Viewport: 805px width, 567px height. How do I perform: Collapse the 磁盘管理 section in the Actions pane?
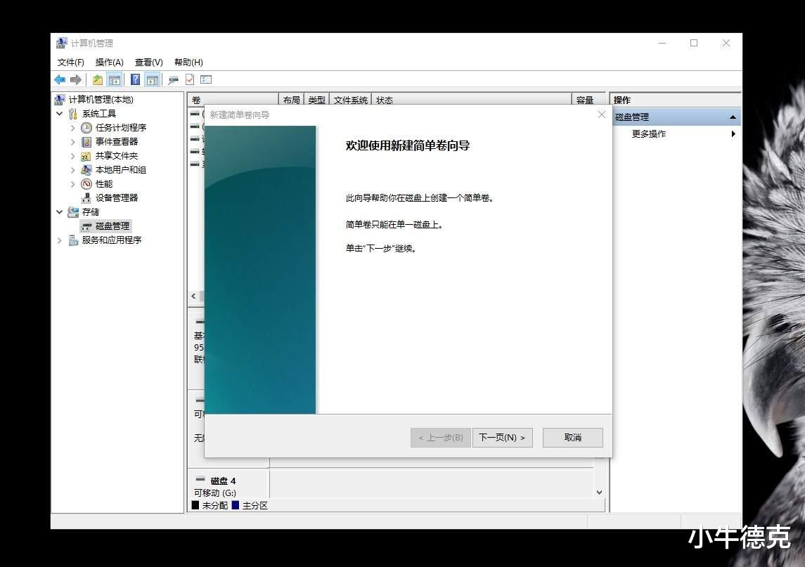coord(733,116)
